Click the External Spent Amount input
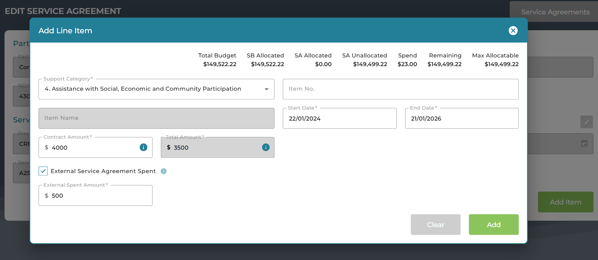598x260 pixels. [98, 196]
